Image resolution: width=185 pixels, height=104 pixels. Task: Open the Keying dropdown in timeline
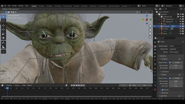pos(18,85)
